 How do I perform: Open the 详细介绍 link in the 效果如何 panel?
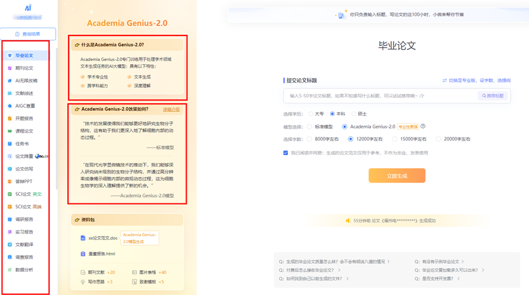[x=171, y=109]
